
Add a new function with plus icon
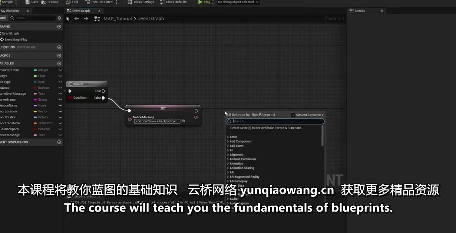click(59, 47)
